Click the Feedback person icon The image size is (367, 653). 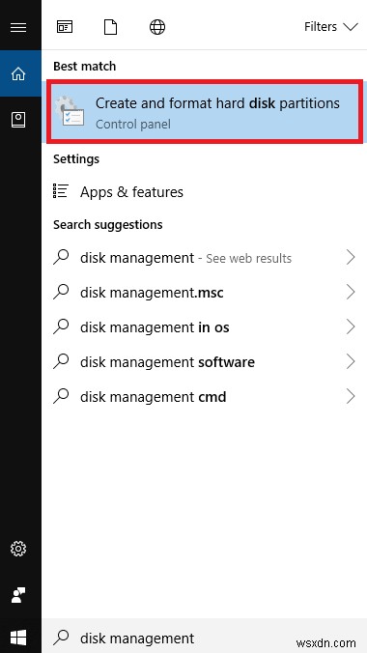(x=18, y=595)
